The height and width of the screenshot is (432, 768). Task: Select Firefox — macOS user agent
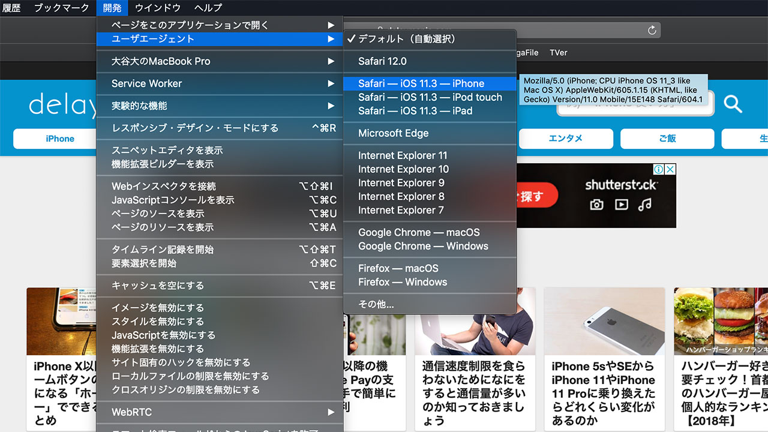click(430, 269)
